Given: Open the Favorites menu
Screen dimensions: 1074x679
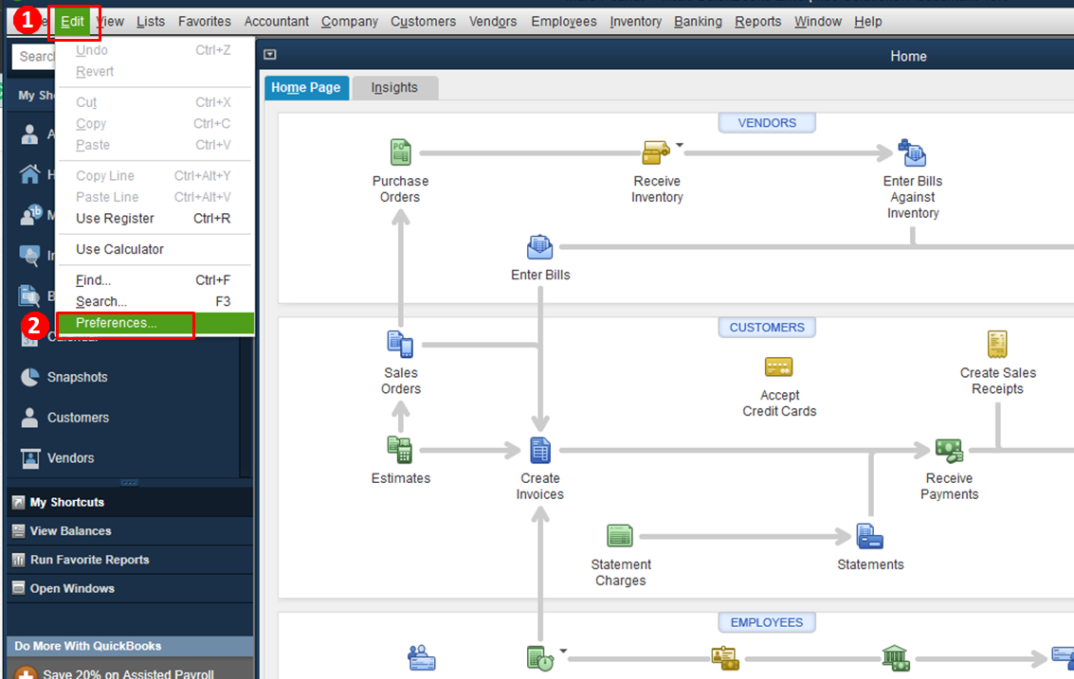Looking at the screenshot, I should [205, 21].
